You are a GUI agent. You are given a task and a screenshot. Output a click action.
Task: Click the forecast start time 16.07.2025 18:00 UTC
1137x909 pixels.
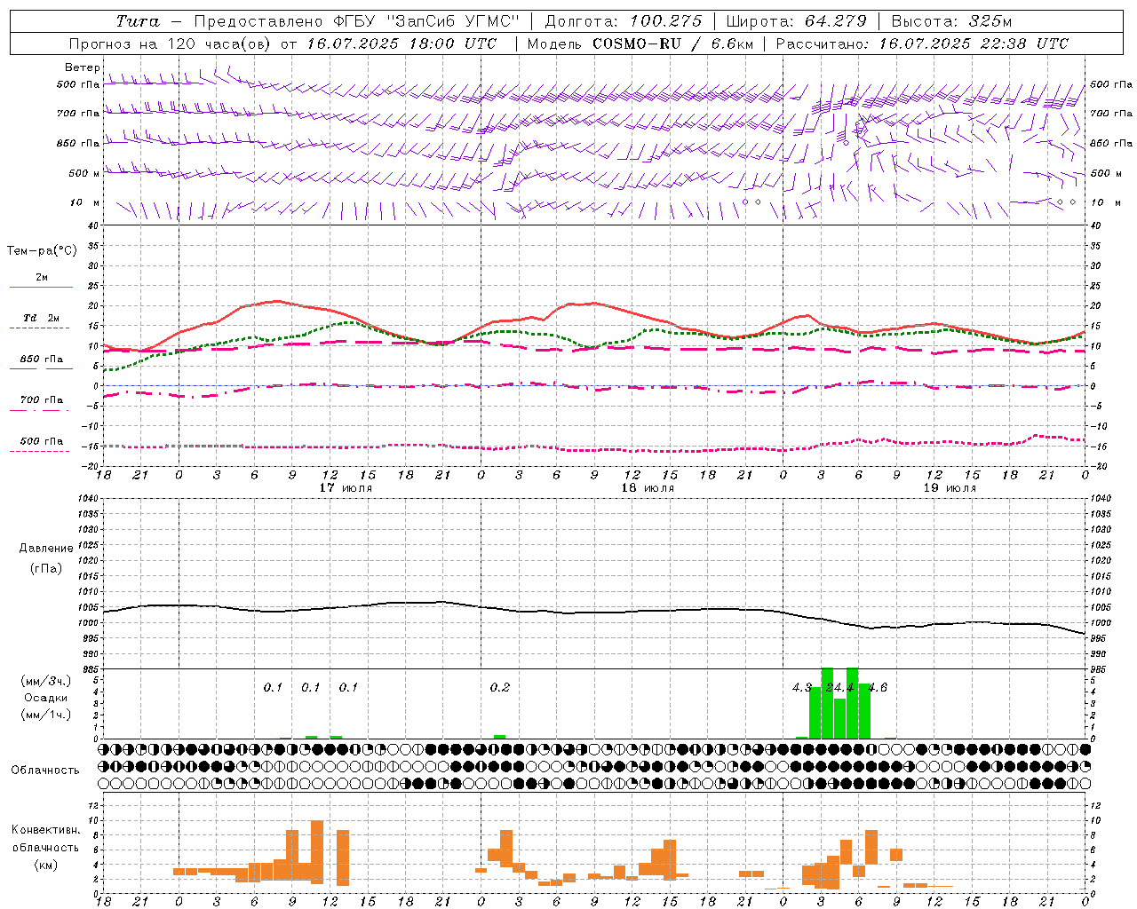(402, 43)
